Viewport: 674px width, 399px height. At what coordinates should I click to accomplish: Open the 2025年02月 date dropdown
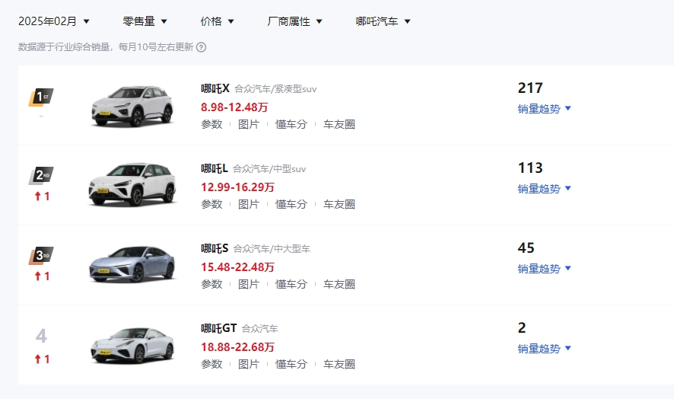[54, 21]
